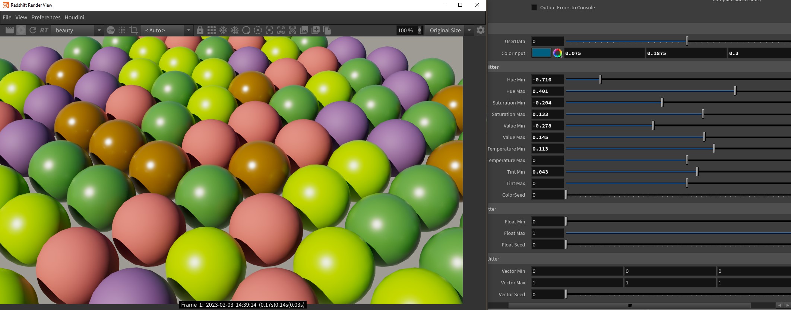Screen dimensions: 791x310
Task: Click the brackets with wave icon
Action: (x=281, y=30)
